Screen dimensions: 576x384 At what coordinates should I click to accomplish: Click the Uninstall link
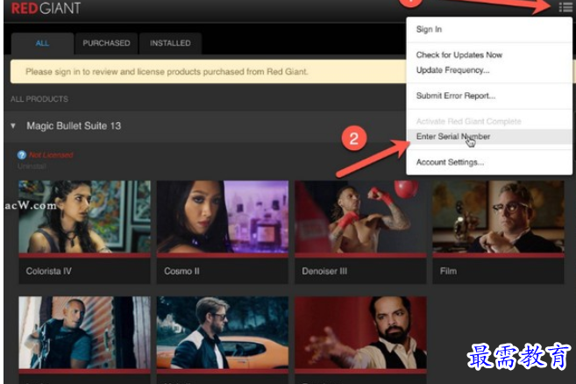32,167
